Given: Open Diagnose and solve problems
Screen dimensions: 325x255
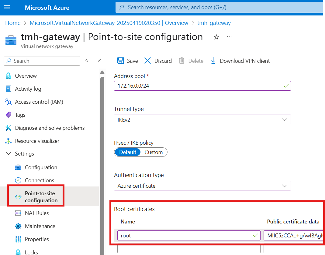Looking at the screenshot, I should pos(50,128).
